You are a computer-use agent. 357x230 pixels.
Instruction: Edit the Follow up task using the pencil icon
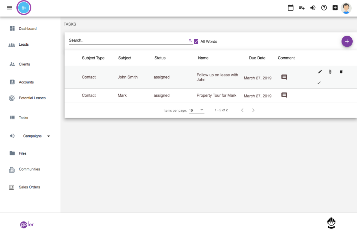tap(320, 72)
